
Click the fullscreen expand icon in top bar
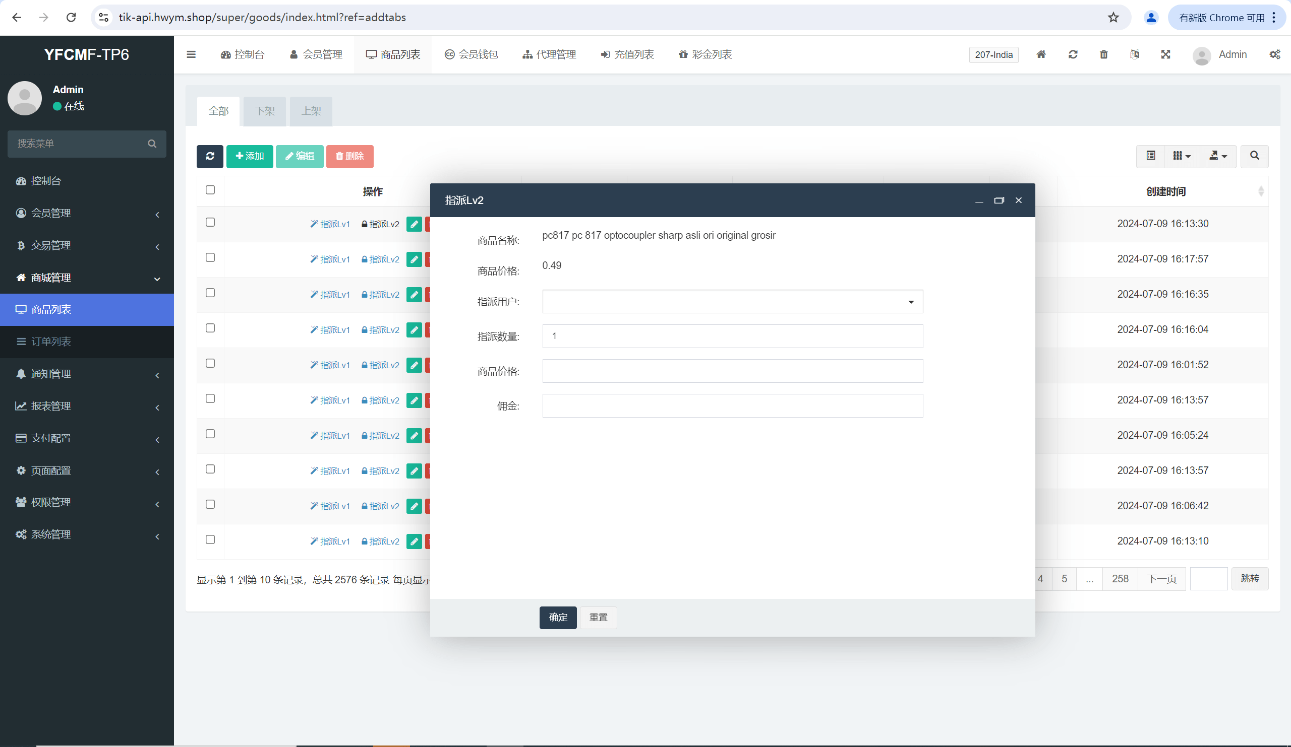tap(1165, 54)
